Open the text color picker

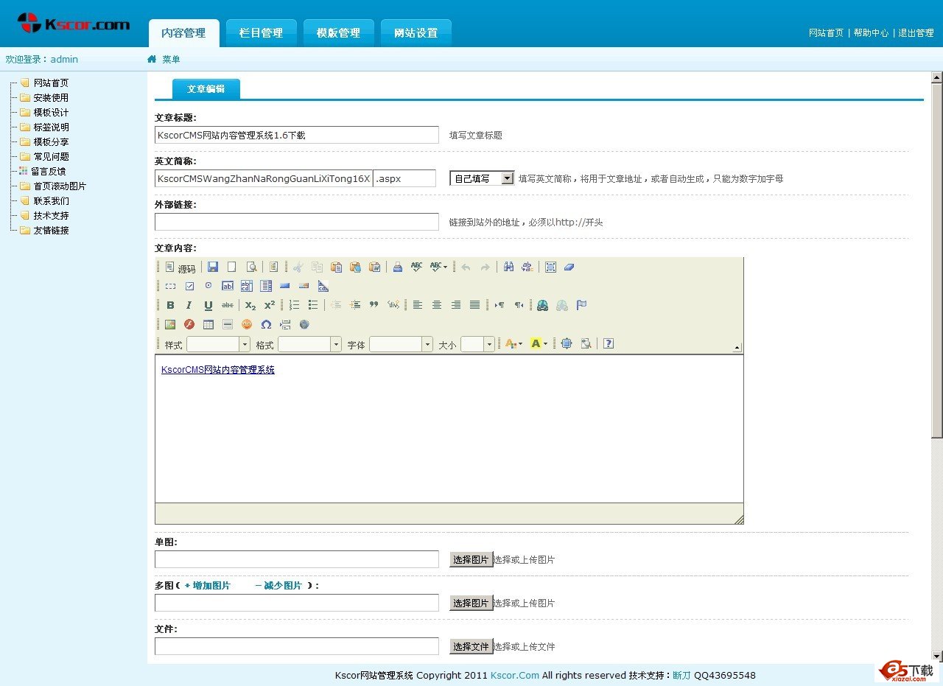coord(513,343)
